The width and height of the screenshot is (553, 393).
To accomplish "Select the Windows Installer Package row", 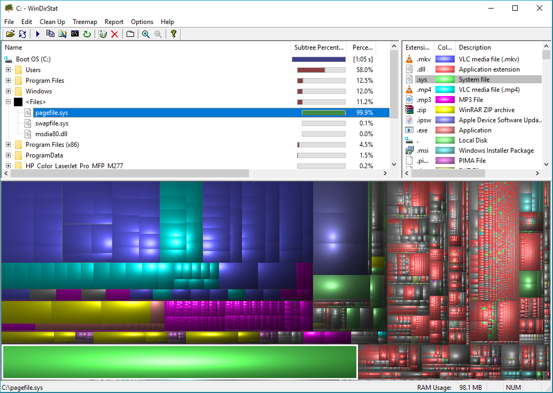I will pyautogui.click(x=473, y=151).
